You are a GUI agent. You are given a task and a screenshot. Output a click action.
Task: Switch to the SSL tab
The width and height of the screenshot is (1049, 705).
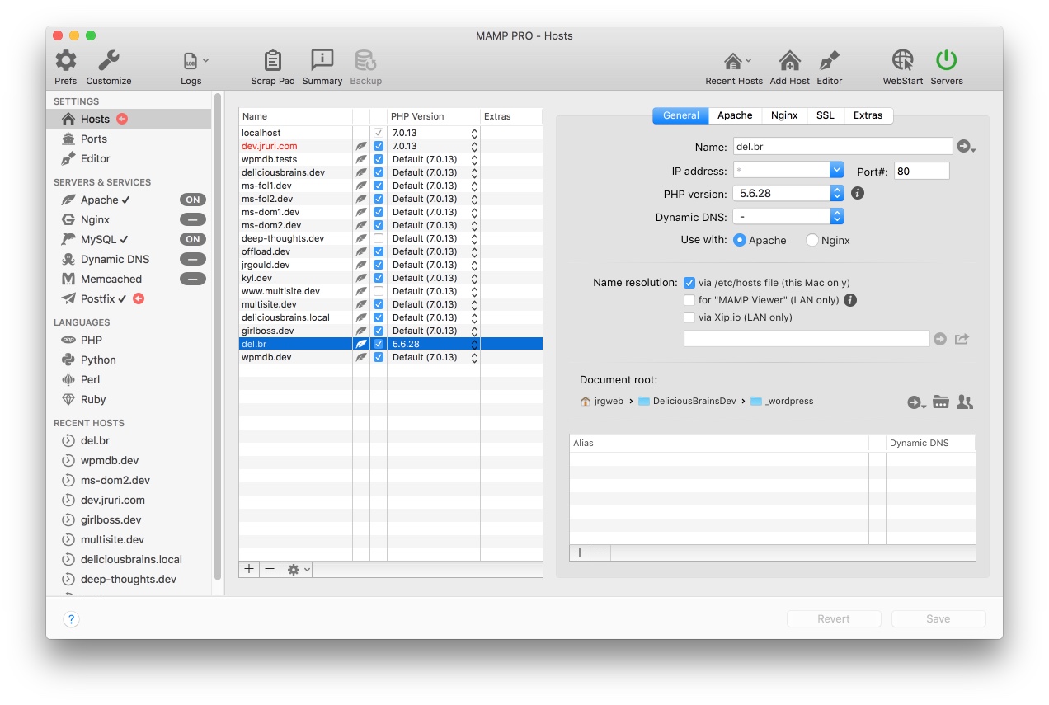(826, 115)
